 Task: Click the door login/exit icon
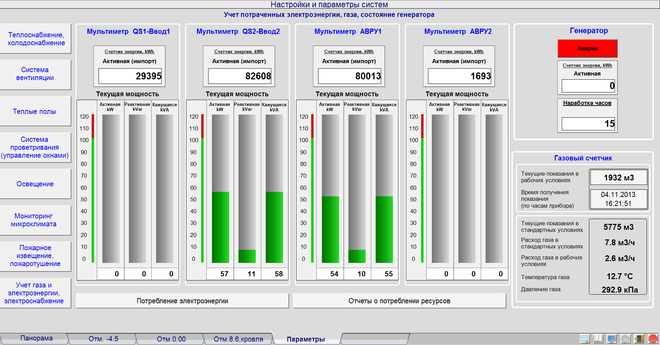[639, 339]
